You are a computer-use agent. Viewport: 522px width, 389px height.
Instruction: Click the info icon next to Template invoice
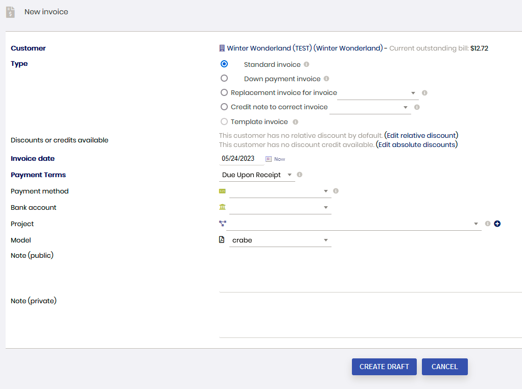point(295,121)
